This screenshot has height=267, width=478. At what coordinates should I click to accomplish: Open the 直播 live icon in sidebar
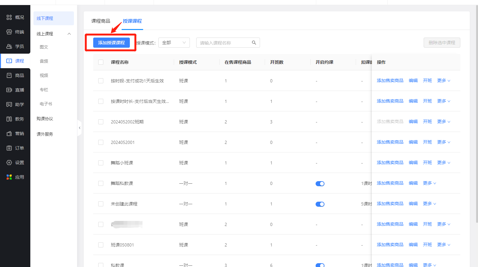[9, 90]
